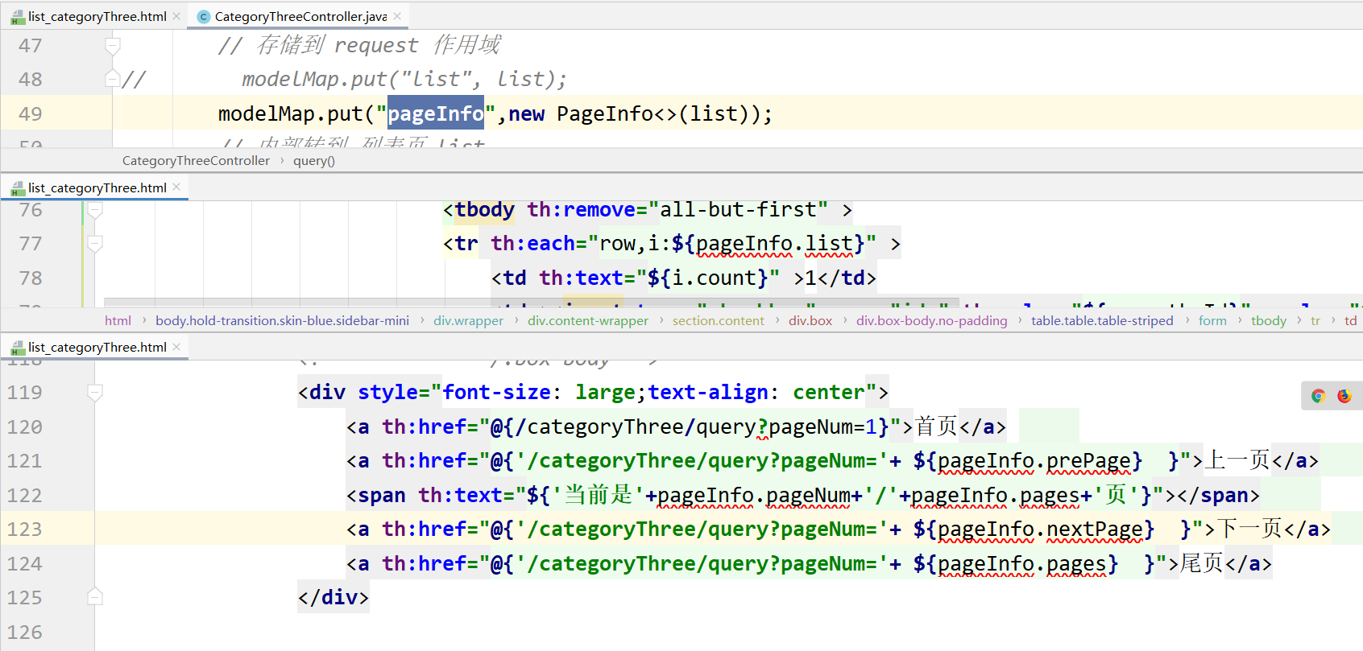Click highlighted pageInfo string on line 49
This screenshot has width=1363, height=651.
click(436, 113)
